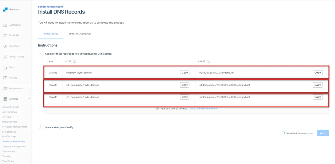Click the Suppressions envelope icon
335x164 pixels.
pos(5,89)
